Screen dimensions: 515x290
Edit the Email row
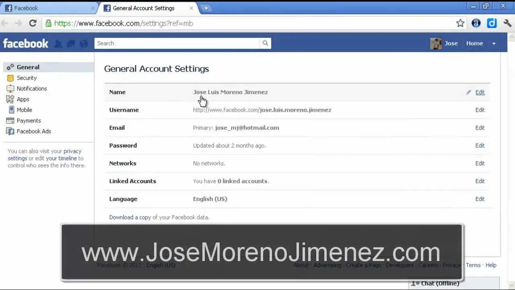tap(480, 128)
